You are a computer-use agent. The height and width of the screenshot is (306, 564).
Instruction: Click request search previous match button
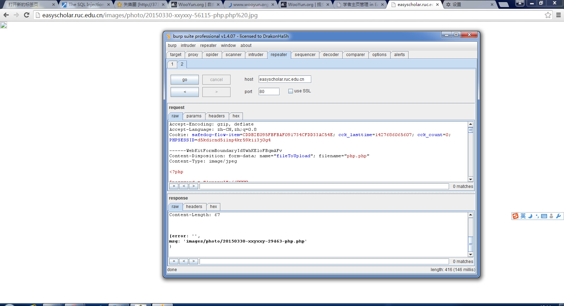coord(184,186)
